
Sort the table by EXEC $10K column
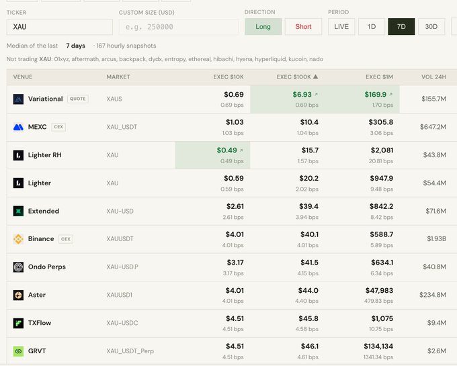pos(229,77)
